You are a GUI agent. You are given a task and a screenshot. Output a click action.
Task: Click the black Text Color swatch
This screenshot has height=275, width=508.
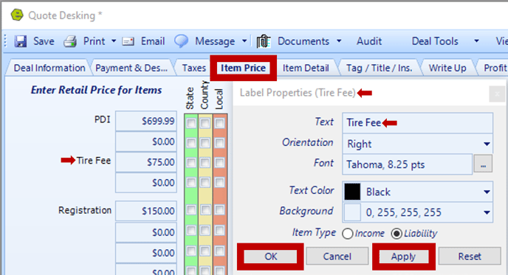coord(352,192)
